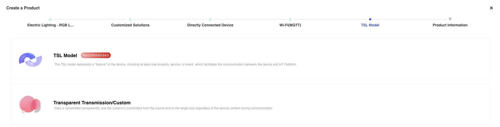The width and height of the screenshot is (500, 127).
Task: Go back to Electric Lighting - RGB step label
Action: (x=50, y=25)
